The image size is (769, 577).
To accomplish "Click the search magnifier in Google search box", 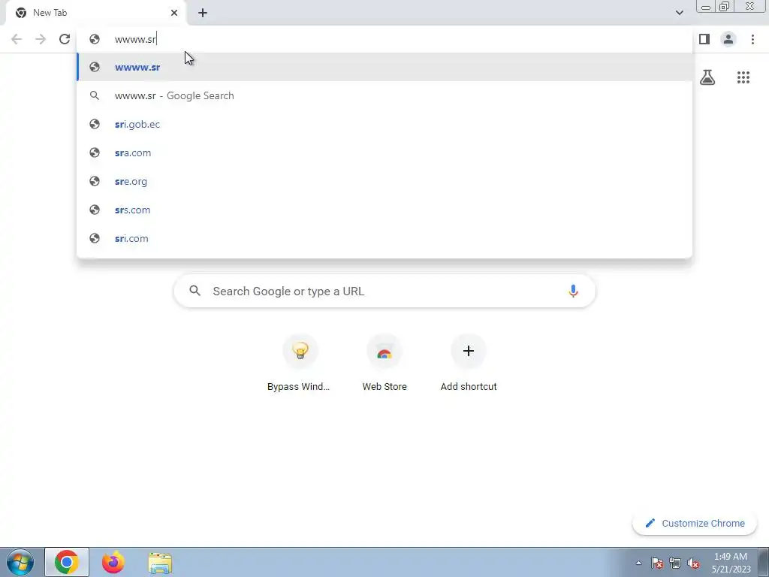I will pyautogui.click(x=195, y=291).
